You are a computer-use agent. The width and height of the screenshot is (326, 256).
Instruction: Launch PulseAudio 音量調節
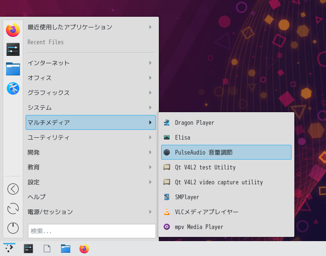pos(226,152)
